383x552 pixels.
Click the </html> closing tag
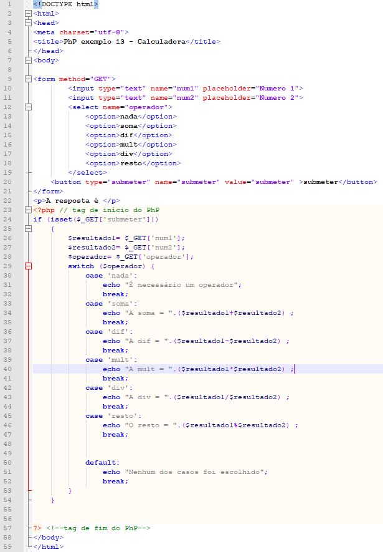pos(48,547)
